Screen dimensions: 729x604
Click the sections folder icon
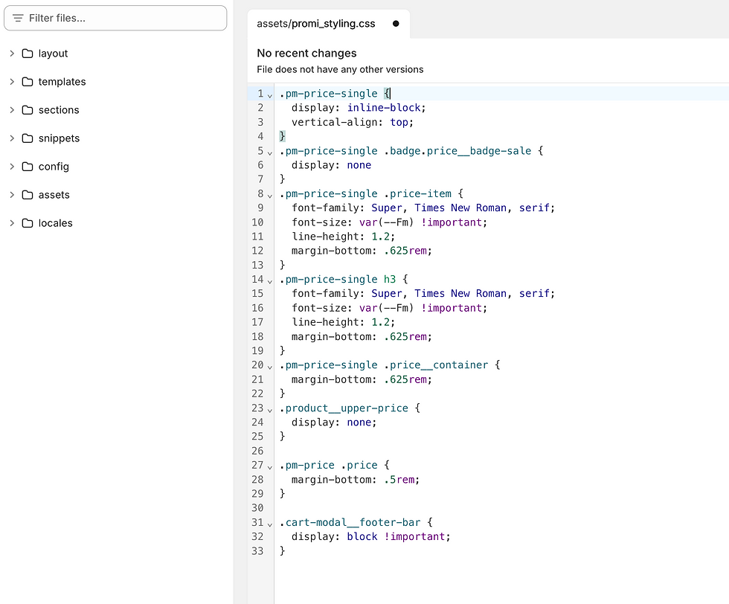coord(28,110)
